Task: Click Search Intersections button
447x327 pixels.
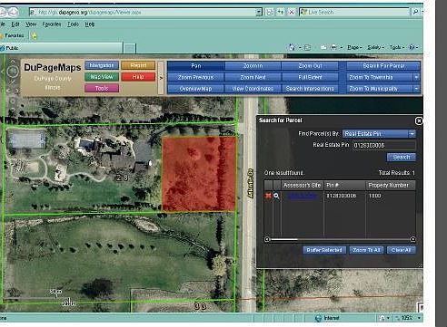Action: pyautogui.click(x=310, y=89)
